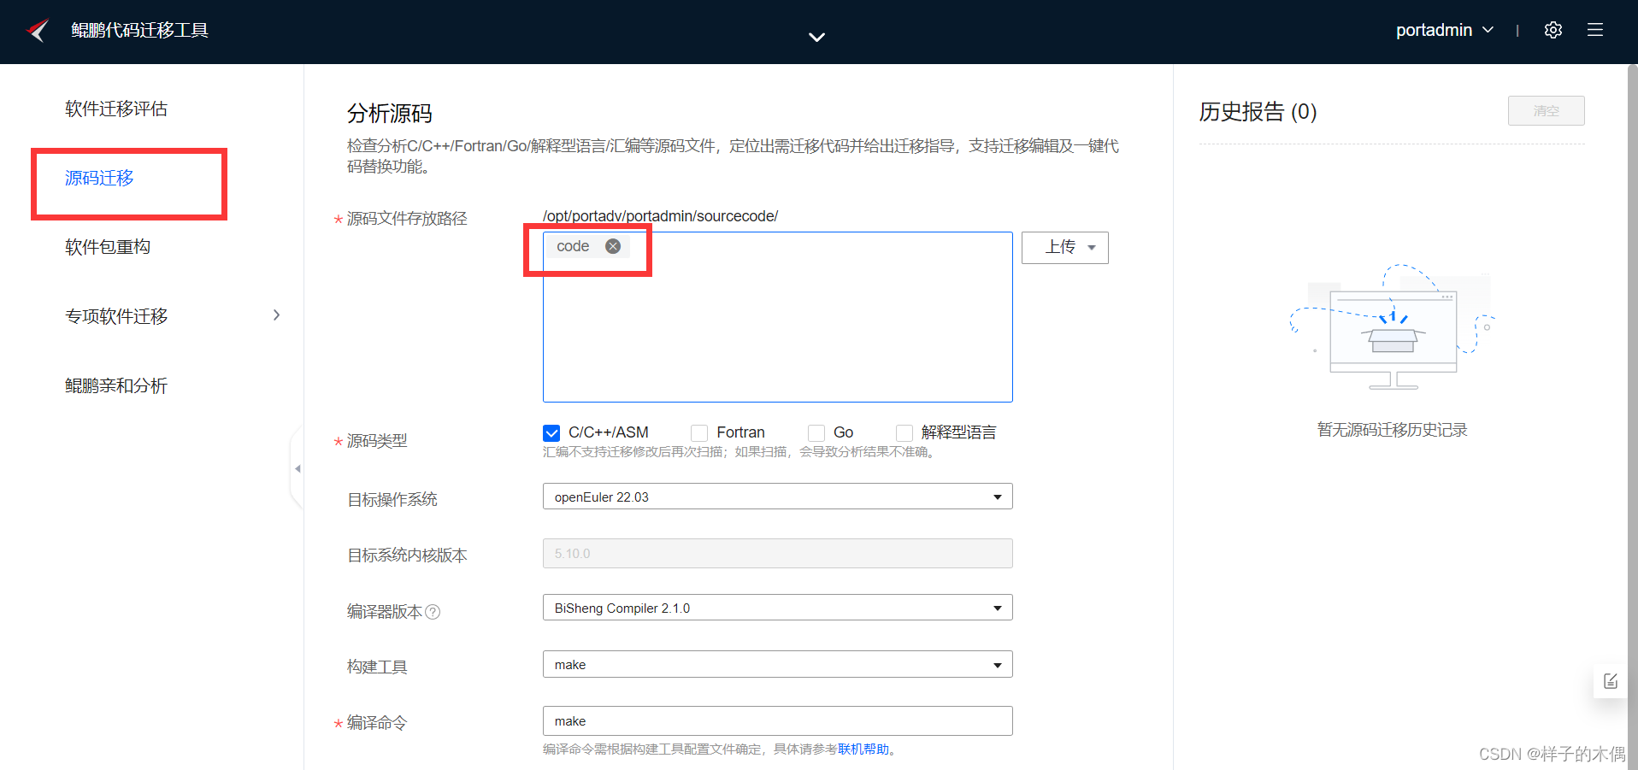Click the 鲲鹏代码迁移工具 title text

pos(140,31)
